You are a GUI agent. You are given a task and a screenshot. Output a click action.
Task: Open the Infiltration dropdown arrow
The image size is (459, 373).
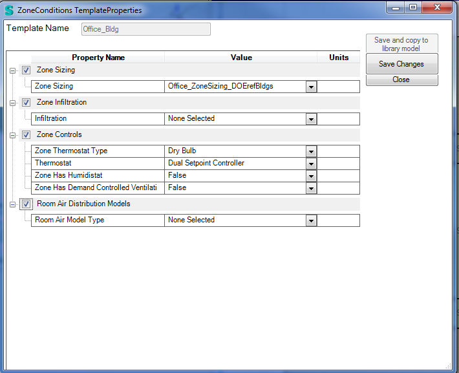coord(311,119)
